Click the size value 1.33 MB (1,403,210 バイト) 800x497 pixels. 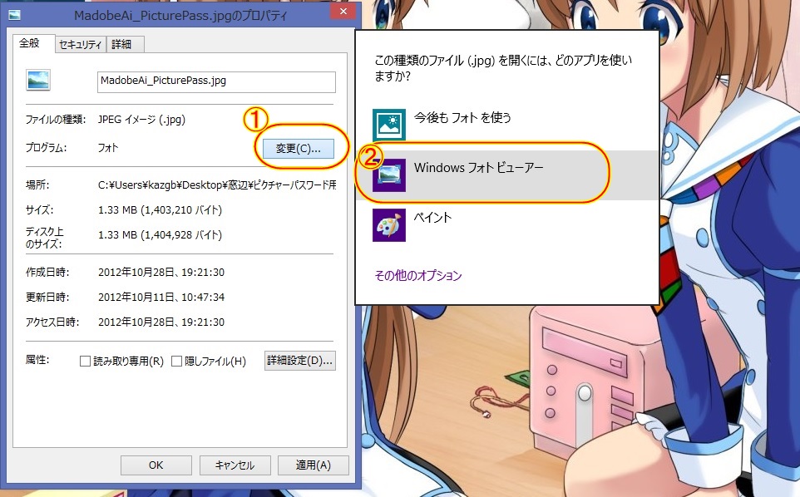tap(160, 210)
